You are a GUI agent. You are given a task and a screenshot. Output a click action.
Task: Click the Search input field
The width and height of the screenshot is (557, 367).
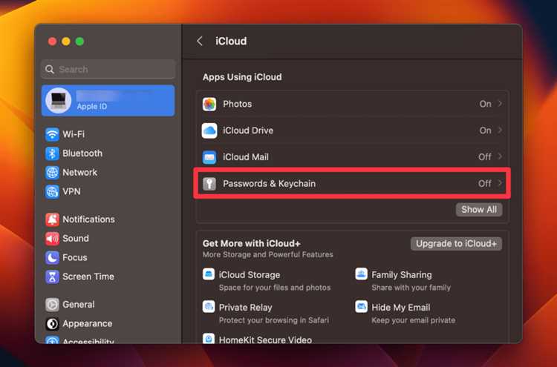pos(108,69)
